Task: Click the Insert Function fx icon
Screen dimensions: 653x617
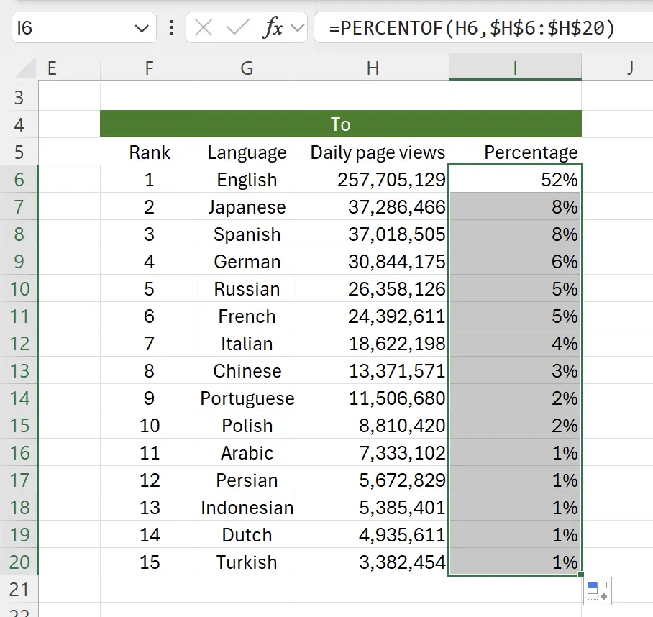Action: (273, 28)
